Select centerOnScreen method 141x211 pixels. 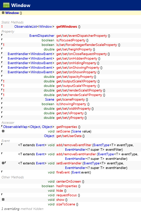pos(69,182)
